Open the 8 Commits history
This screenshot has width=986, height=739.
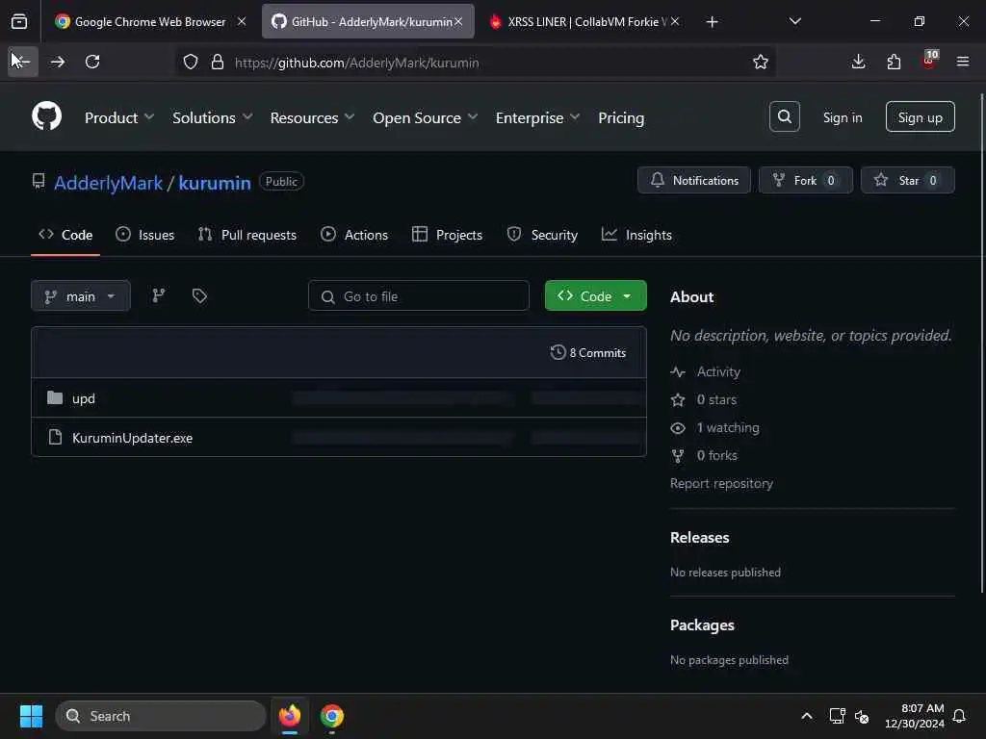(588, 352)
